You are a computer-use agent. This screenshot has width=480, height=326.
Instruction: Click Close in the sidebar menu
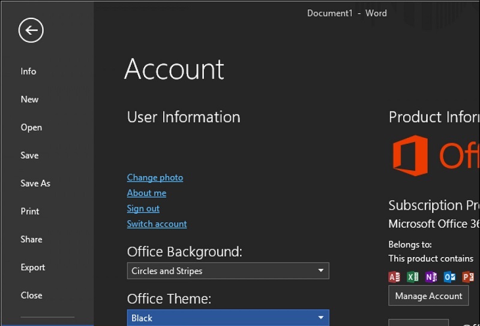[31, 295]
